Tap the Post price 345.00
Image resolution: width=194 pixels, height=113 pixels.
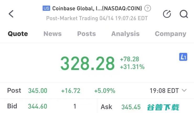[x=37, y=91]
